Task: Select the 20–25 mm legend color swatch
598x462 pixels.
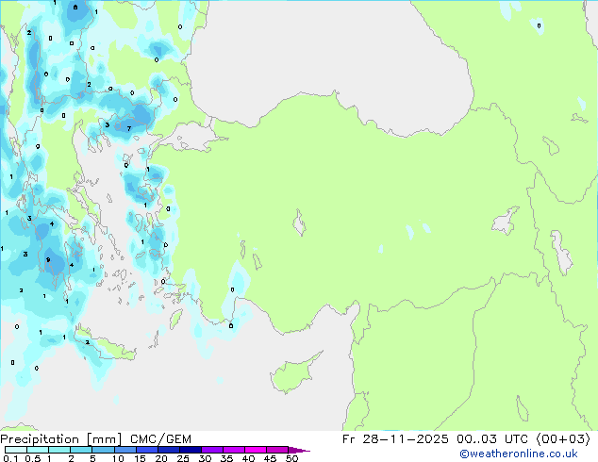Action: click(168, 450)
